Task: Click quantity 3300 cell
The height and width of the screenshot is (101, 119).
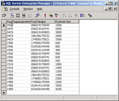Action: pos(67,86)
